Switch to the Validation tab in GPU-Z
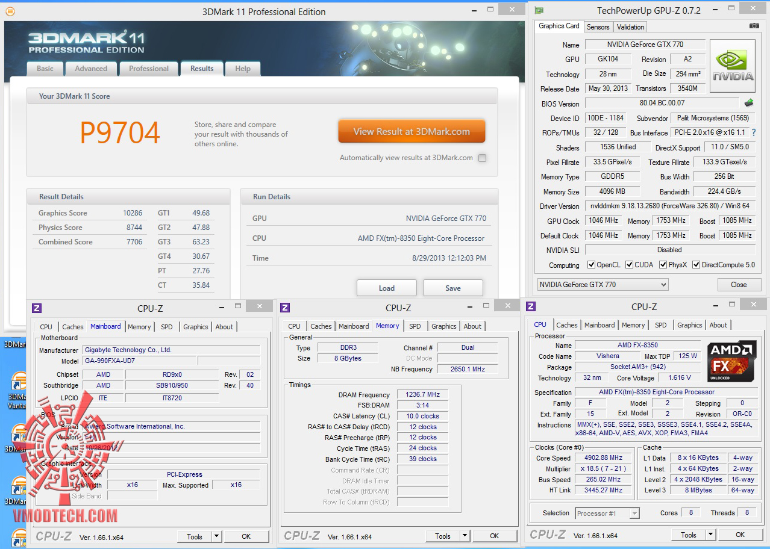Viewport: 770px width, 549px height. click(631, 26)
